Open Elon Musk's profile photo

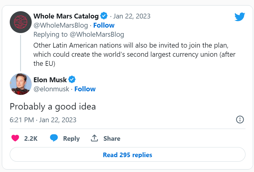[x=21, y=84]
